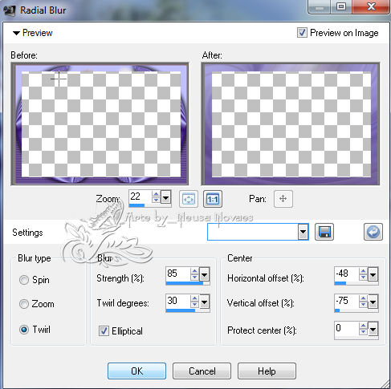Increase the Strength value by one step
This screenshot has width=391, height=389.
194,271
